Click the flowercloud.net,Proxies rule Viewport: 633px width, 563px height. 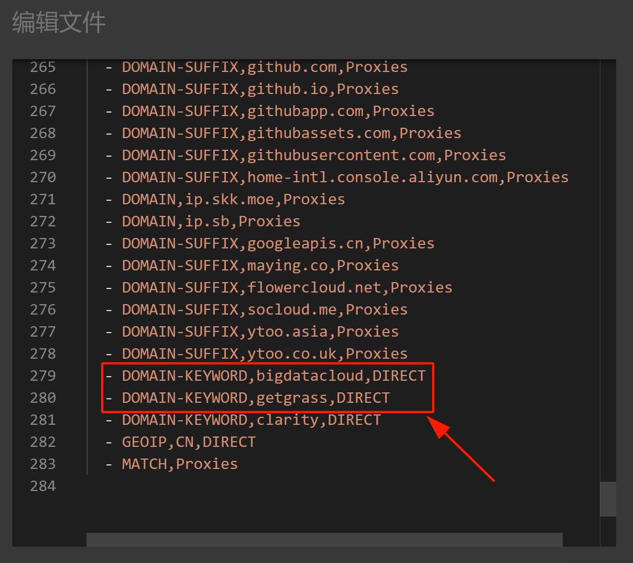pos(287,288)
